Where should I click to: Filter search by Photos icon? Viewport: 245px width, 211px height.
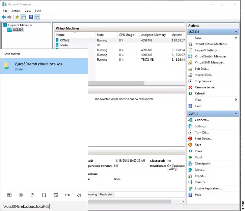pos(56,195)
